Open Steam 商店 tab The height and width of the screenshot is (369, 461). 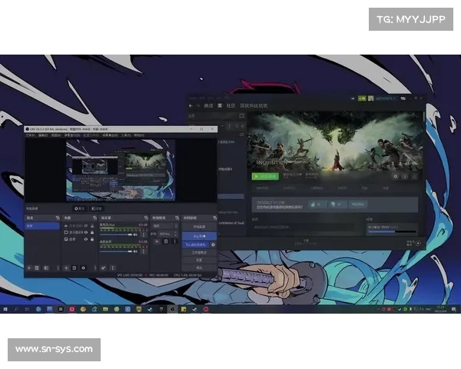tap(208, 105)
